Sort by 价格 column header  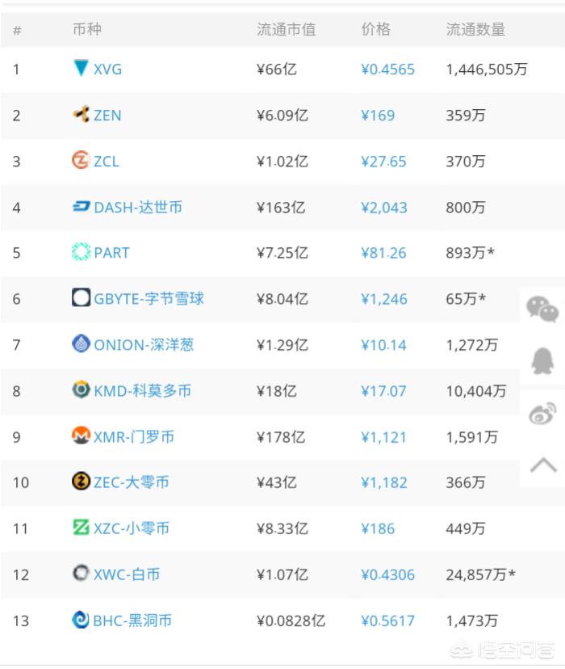[x=376, y=29]
